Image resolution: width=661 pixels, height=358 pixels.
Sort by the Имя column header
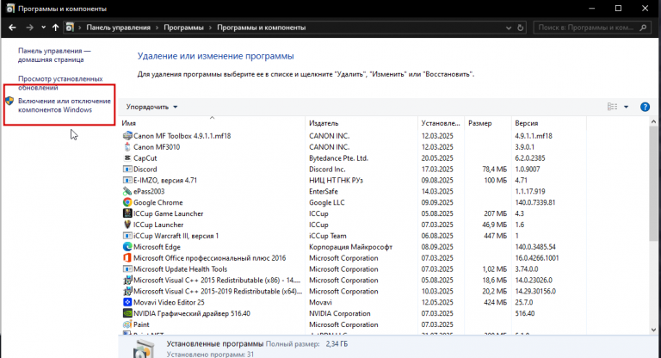pyautogui.click(x=212, y=123)
